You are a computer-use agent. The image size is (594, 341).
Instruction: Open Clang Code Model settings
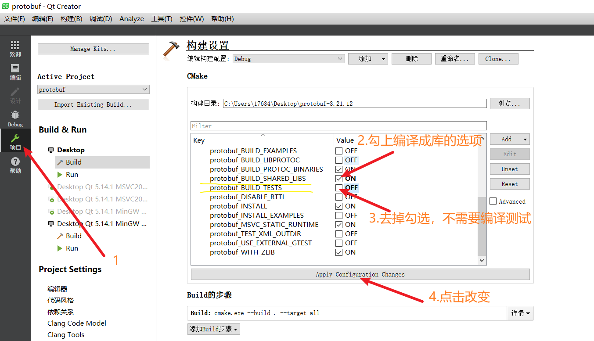(x=77, y=323)
